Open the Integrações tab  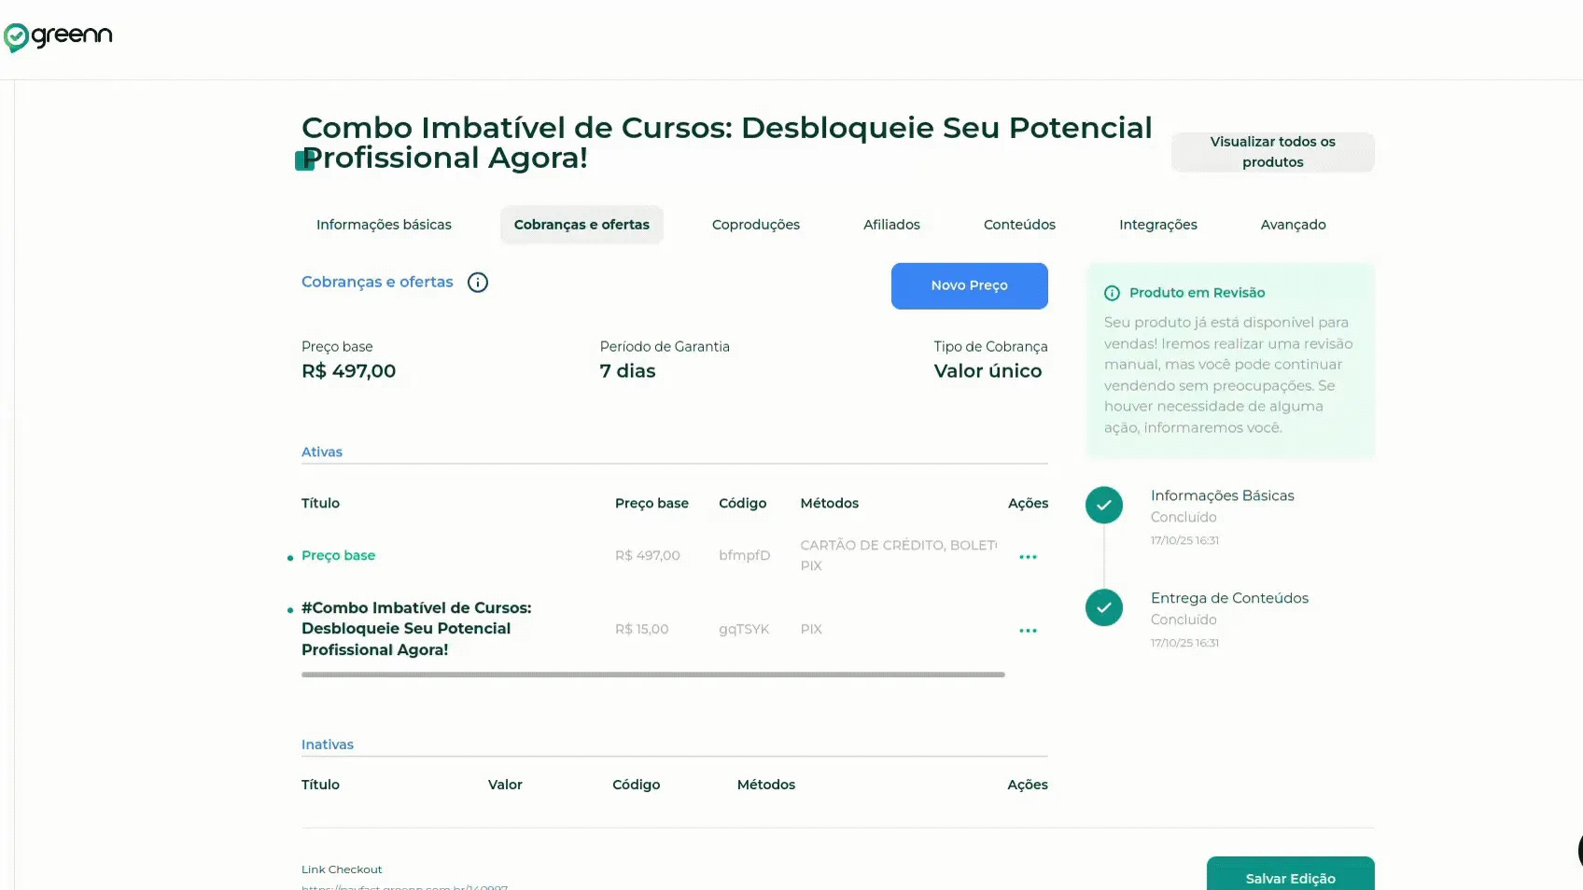[1158, 225]
